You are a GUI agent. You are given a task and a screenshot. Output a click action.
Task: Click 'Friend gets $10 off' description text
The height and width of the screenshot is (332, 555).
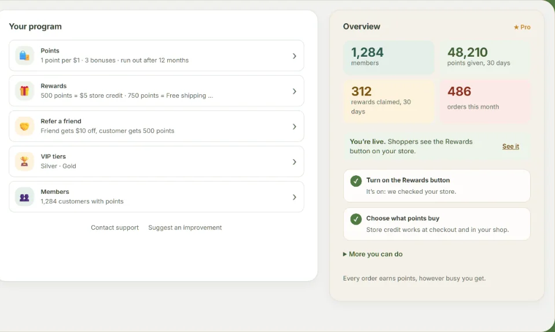68,131
